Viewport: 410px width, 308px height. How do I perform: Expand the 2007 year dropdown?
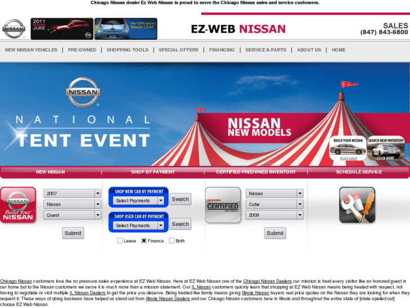pos(72,193)
